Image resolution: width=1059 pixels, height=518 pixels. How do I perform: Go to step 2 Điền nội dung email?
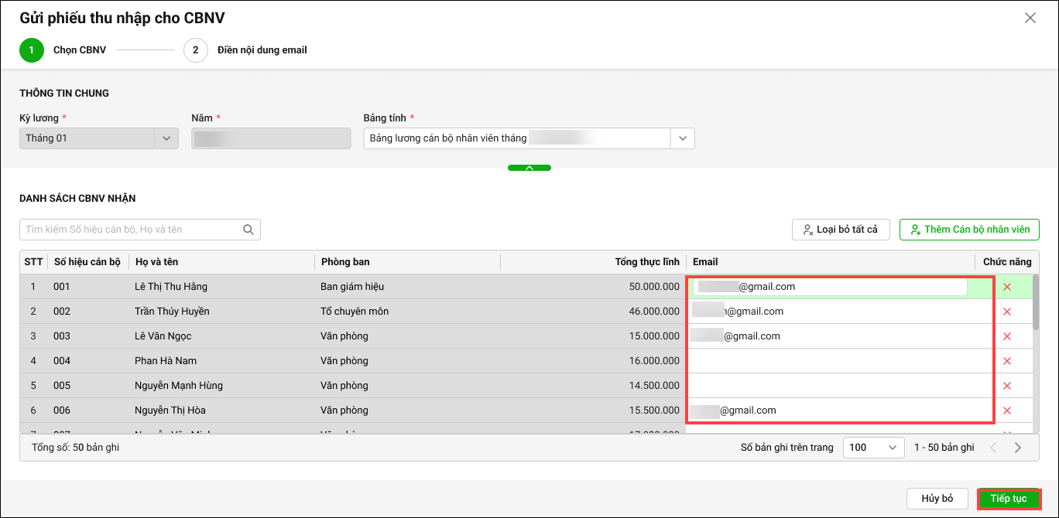click(x=196, y=50)
